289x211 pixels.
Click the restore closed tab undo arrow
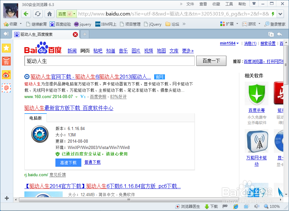point(280,34)
